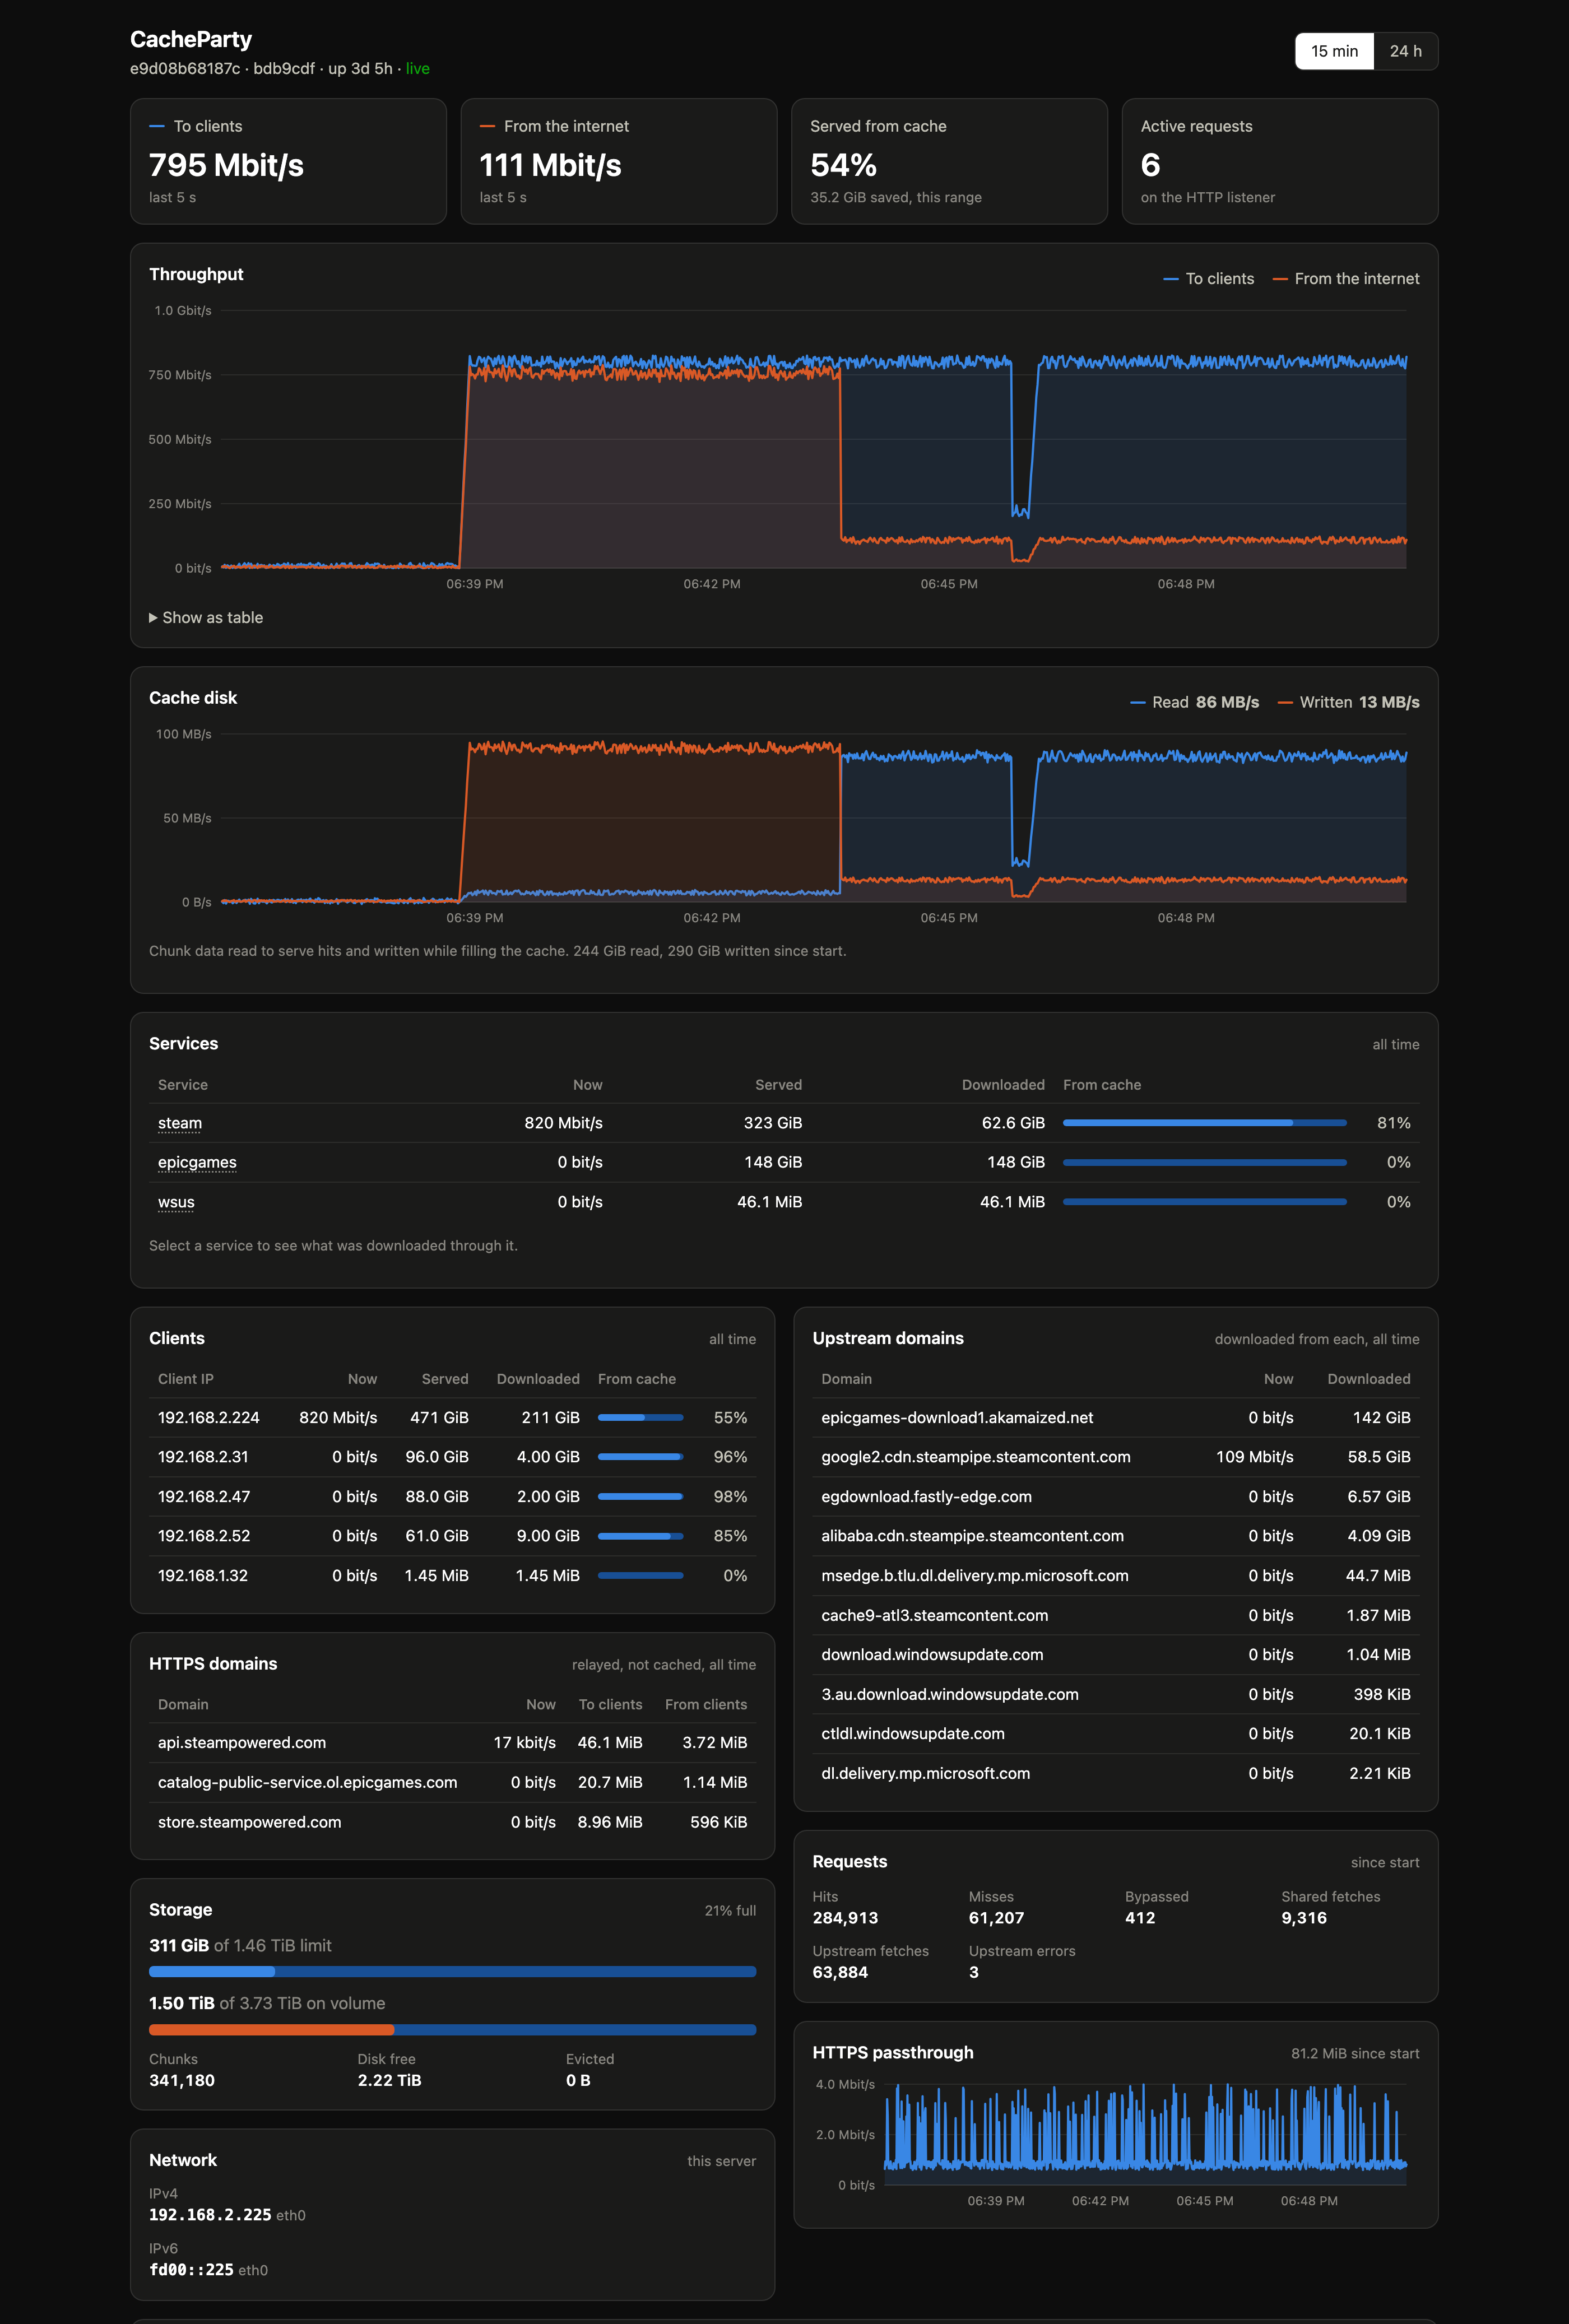Click the 81.2 MiB since start label
The height and width of the screenshot is (2324, 1569).
tap(1355, 2054)
